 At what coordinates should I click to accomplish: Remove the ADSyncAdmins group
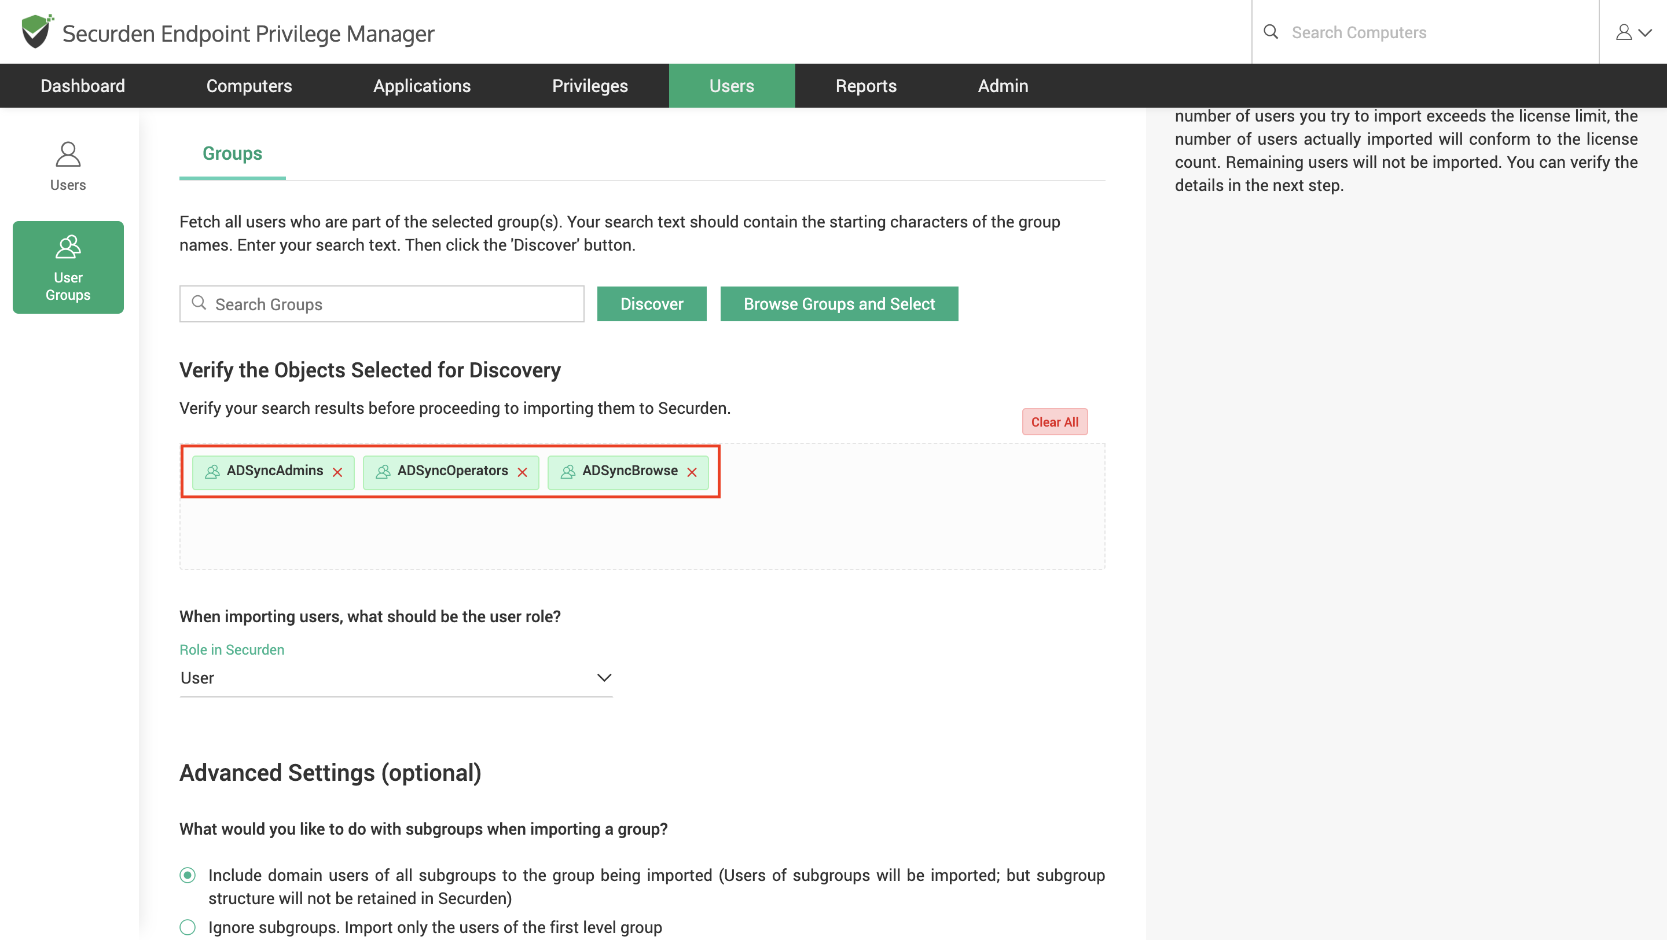click(337, 472)
